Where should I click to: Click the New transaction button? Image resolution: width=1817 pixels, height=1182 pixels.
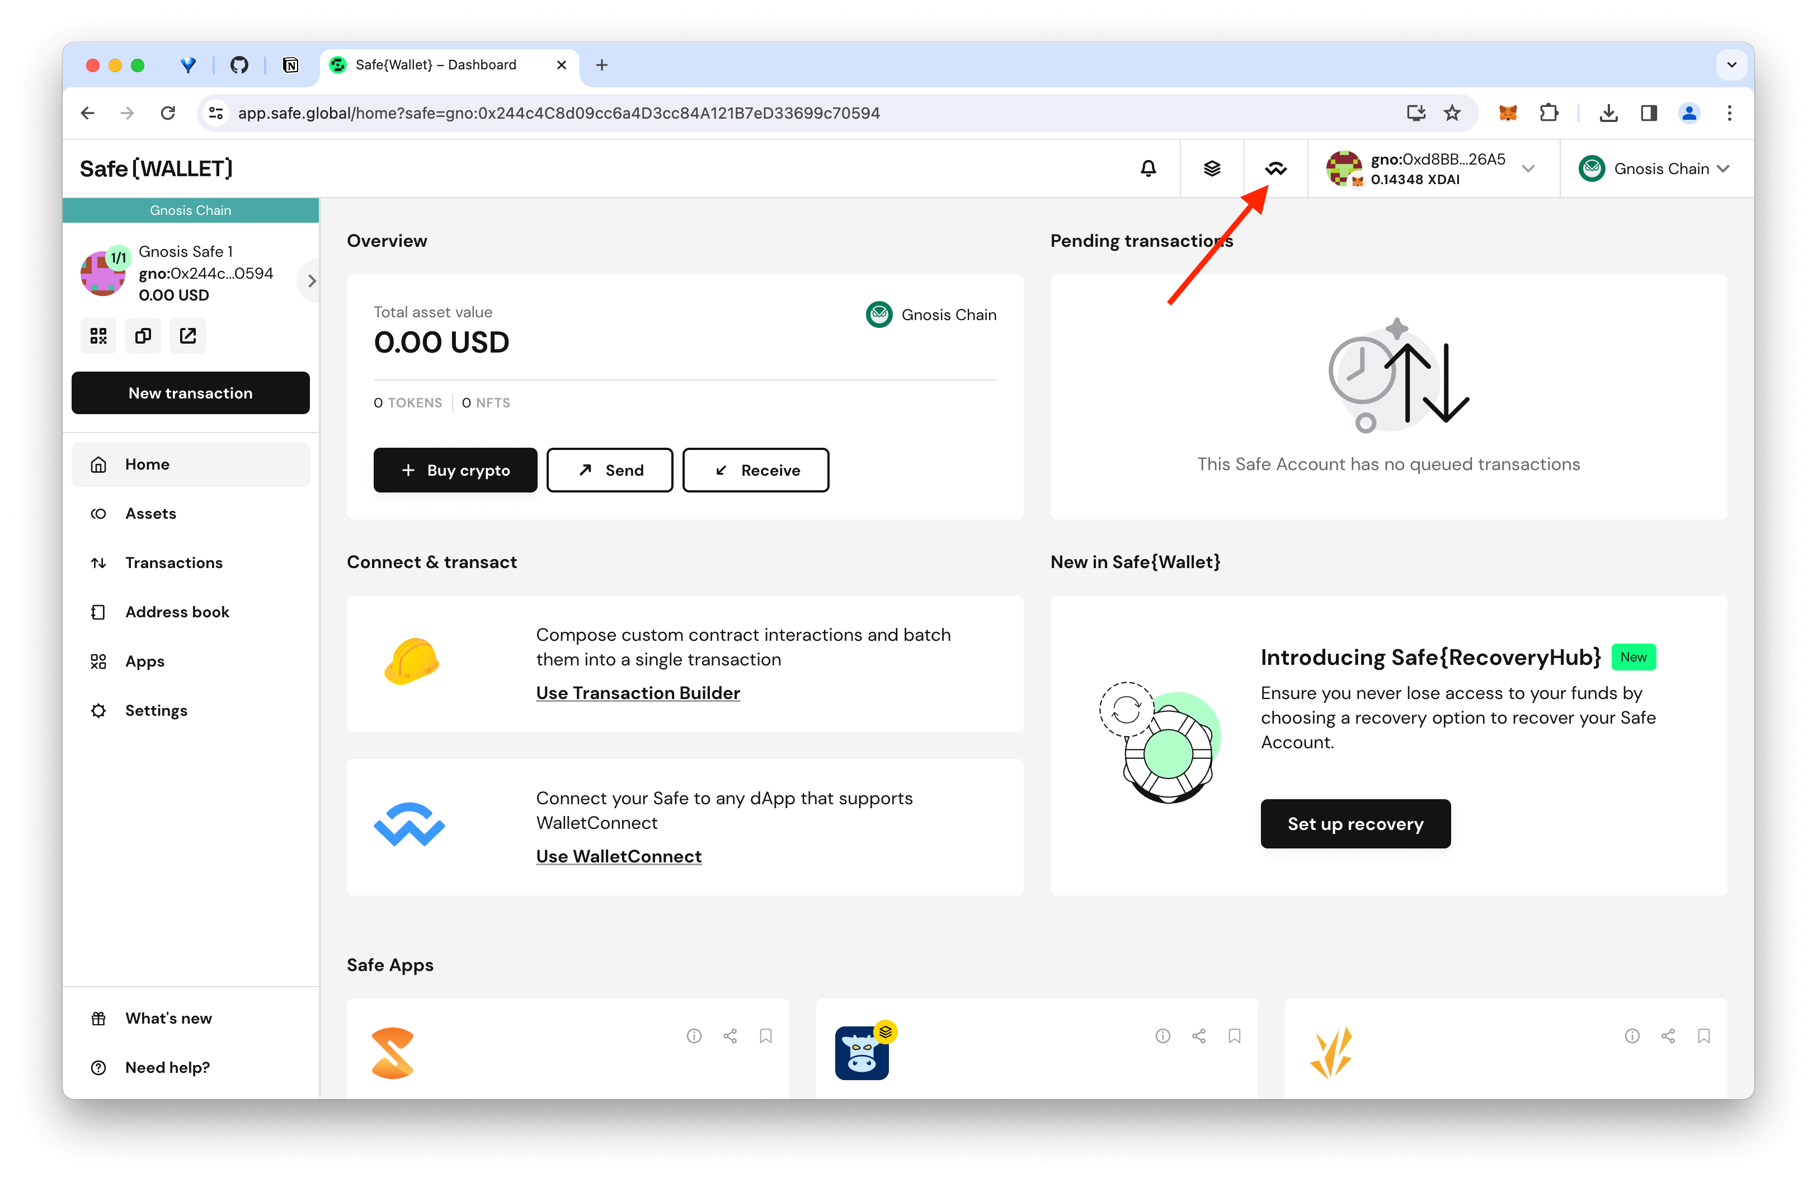click(191, 392)
